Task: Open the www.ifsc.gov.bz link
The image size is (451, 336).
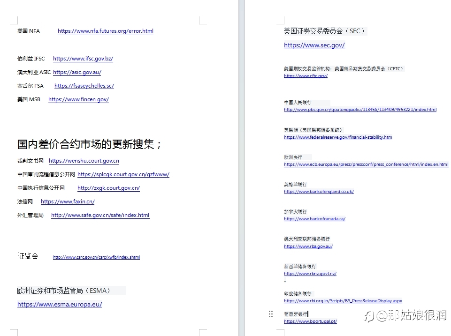Action: click(x=83, y=59)
